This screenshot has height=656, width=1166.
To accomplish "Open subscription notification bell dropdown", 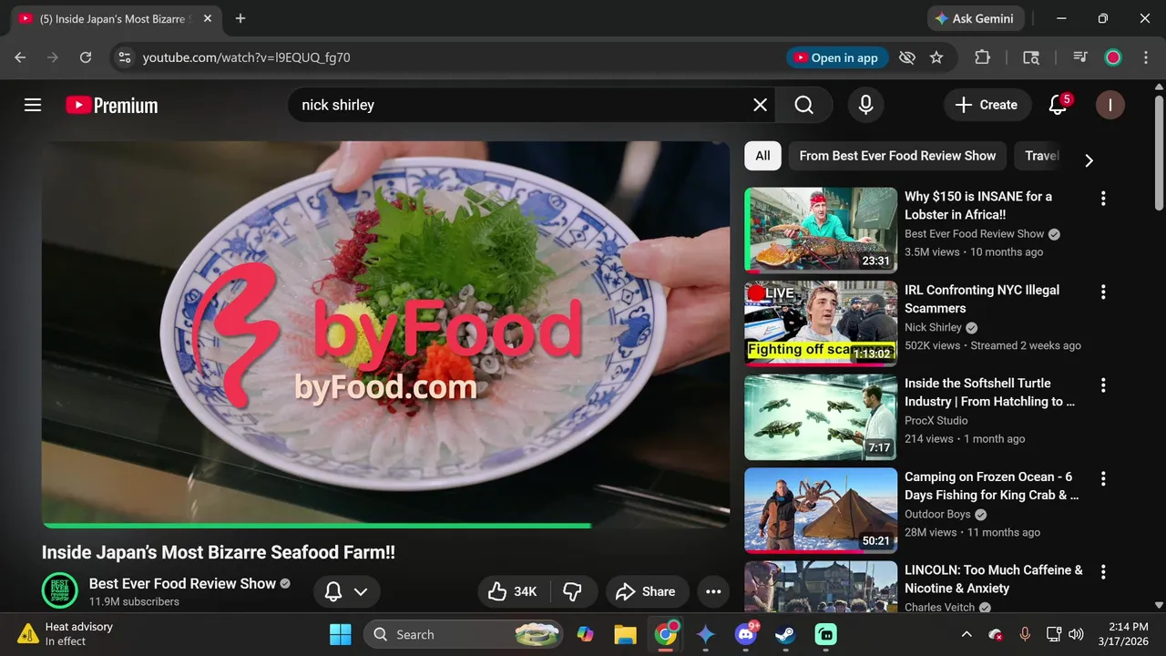I will (346, 591).
